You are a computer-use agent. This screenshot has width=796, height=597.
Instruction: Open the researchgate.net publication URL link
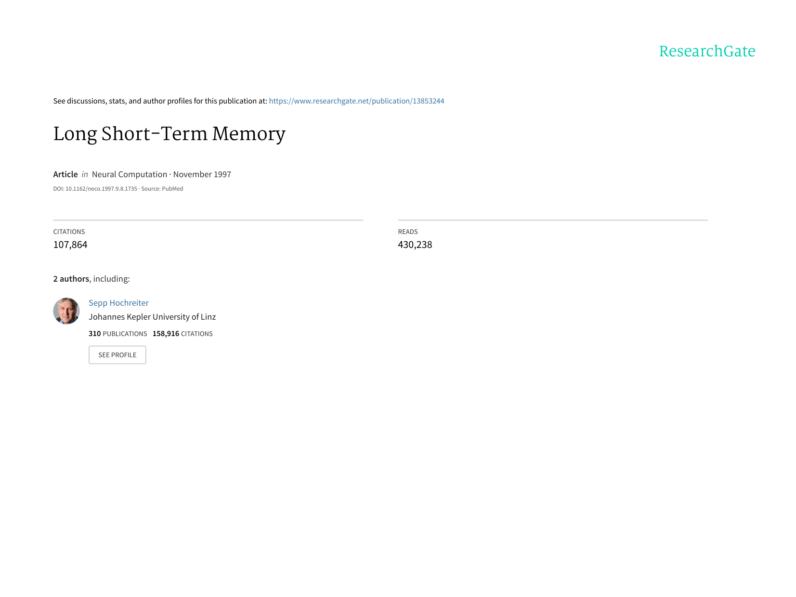coord(356,101)
